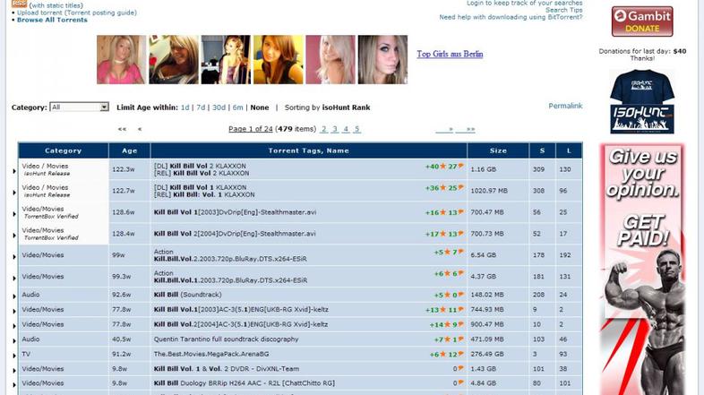Go to results page 3

click(x=335, y=129)
